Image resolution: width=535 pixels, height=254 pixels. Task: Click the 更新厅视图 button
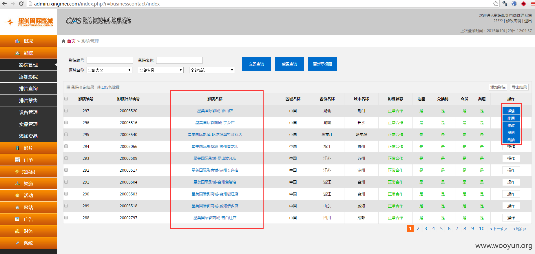click(322, 64)
